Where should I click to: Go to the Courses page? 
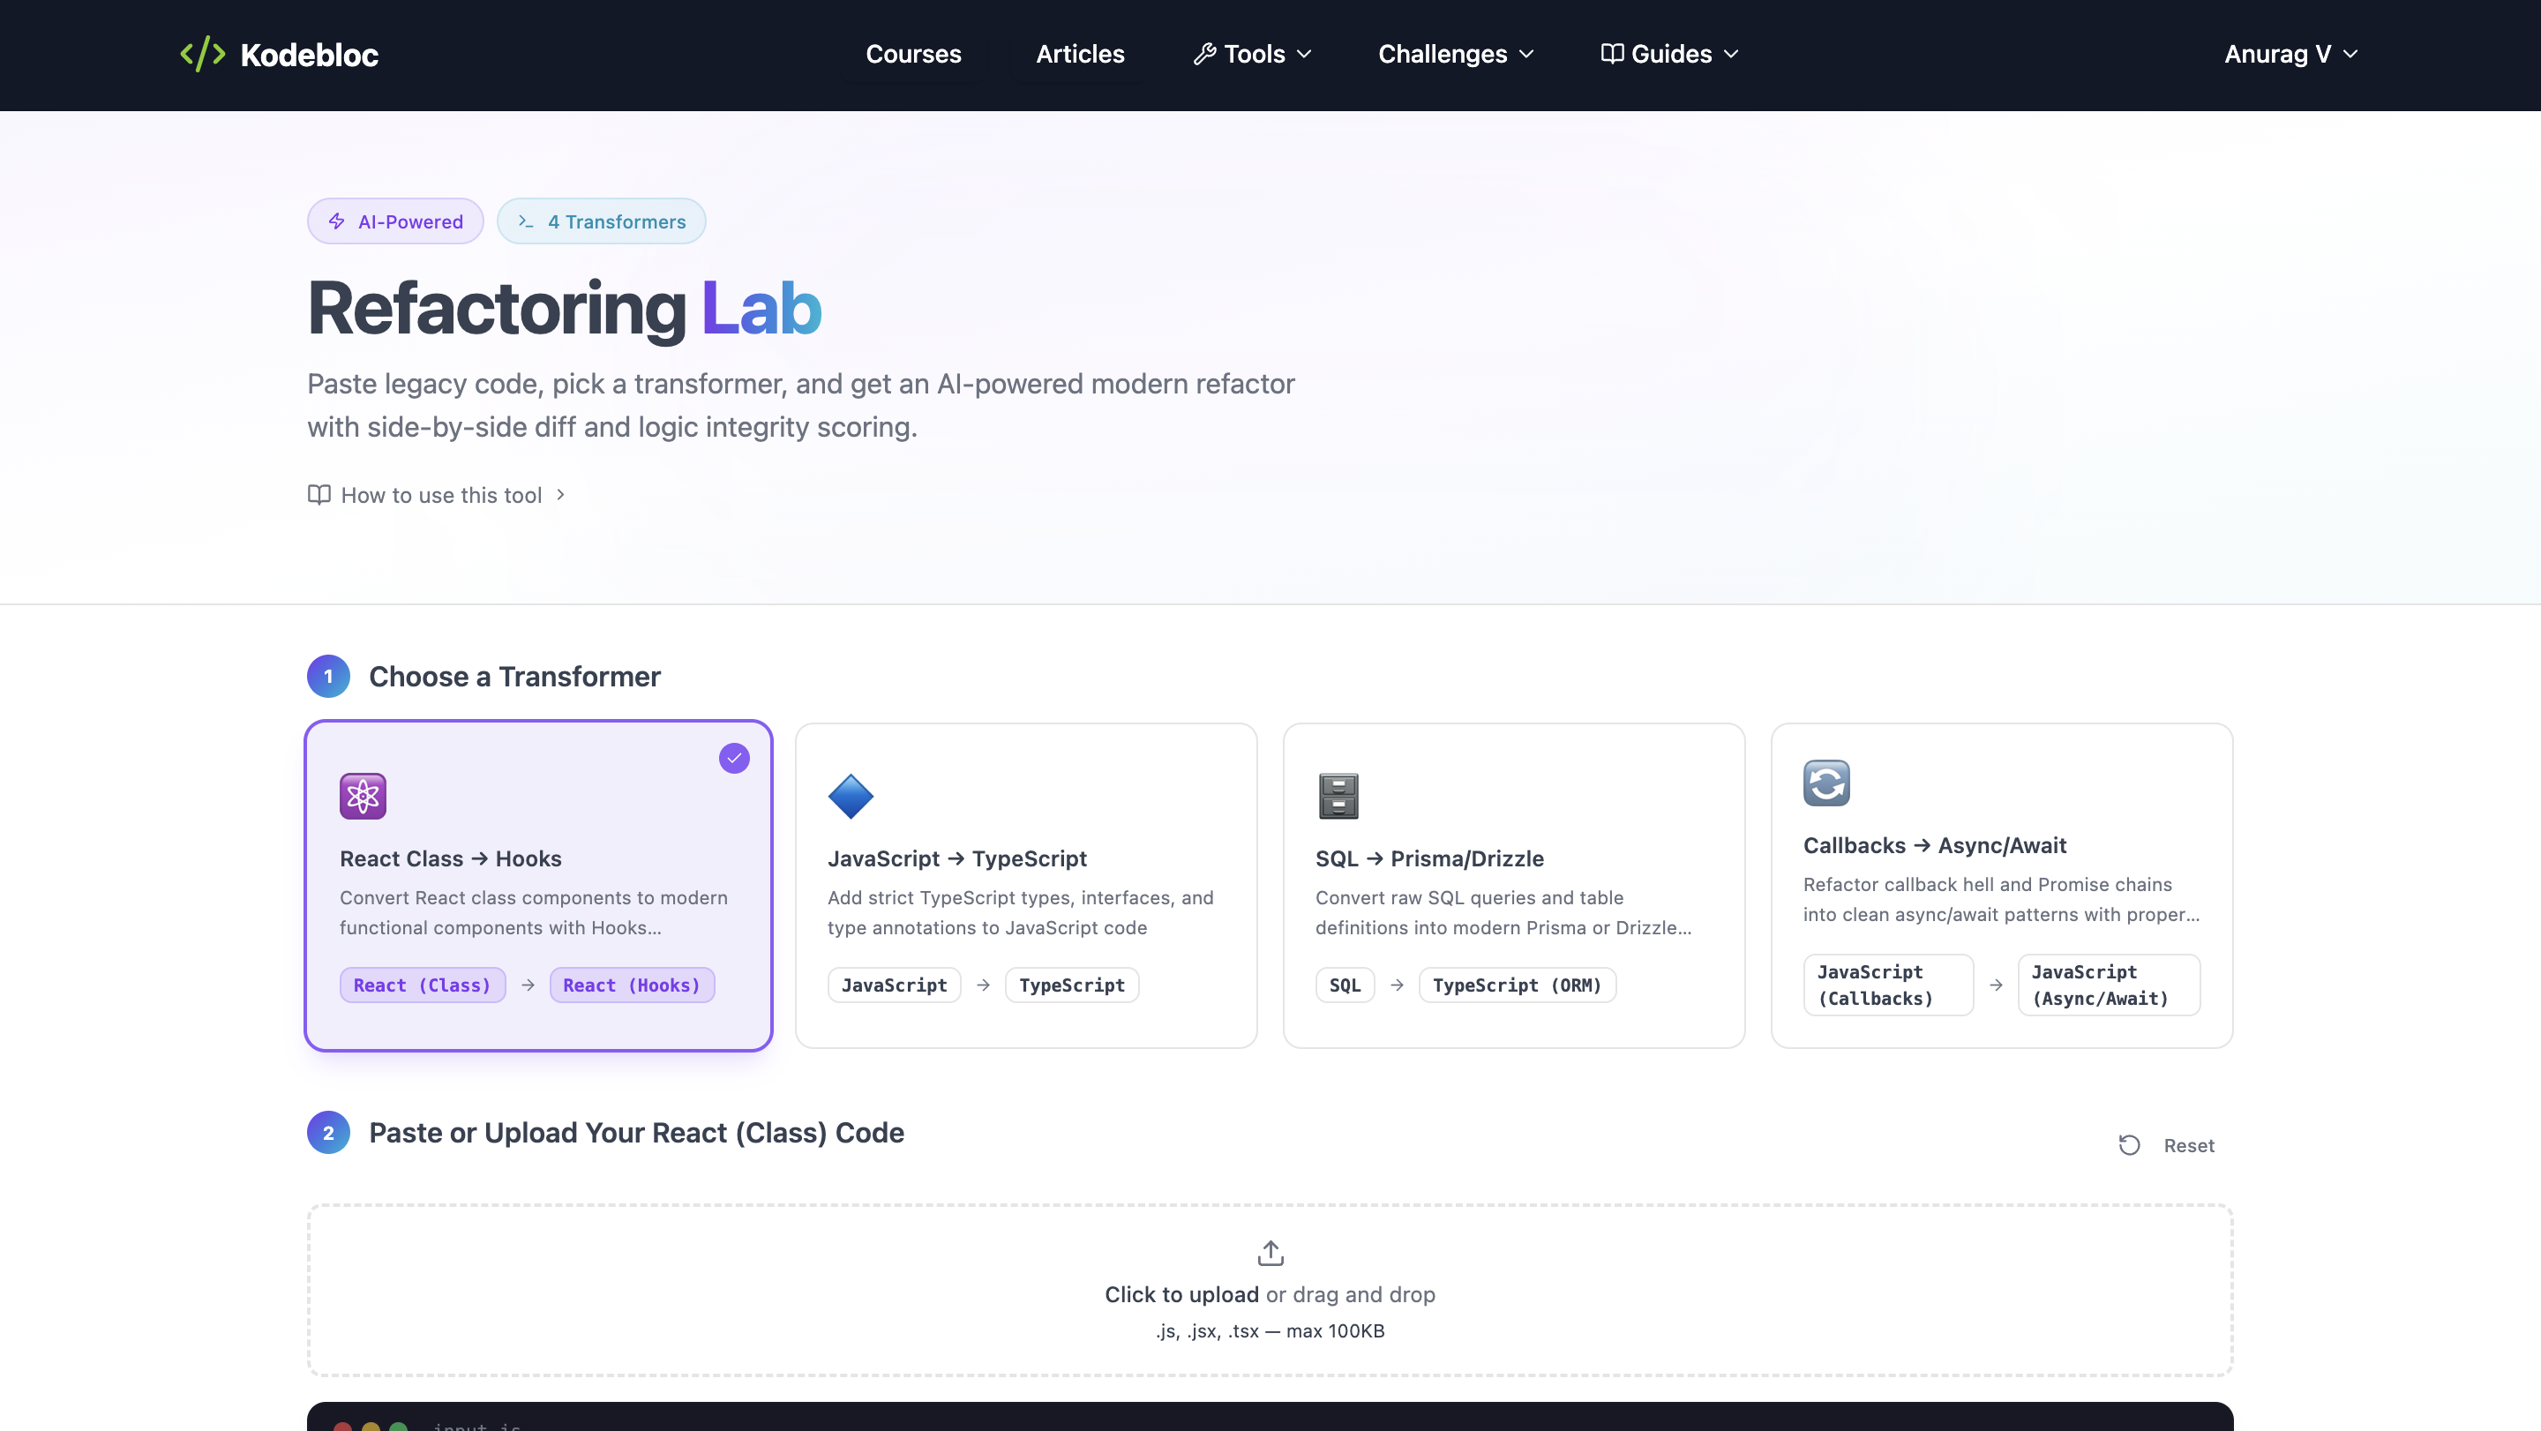click(912, 54)
